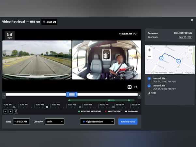The width and height of the screenshot is (196, 147).
Task: Click the blue timeline selection handle
Action: 72,95
